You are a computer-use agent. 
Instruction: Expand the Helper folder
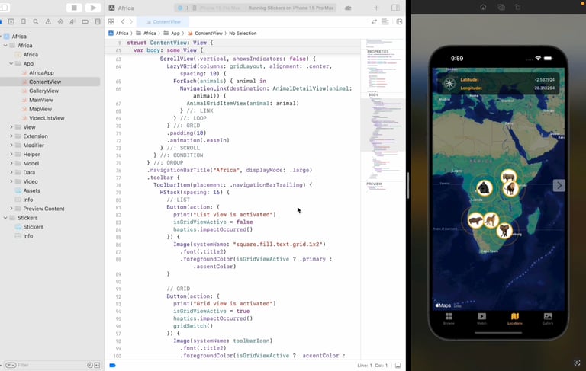11,154
